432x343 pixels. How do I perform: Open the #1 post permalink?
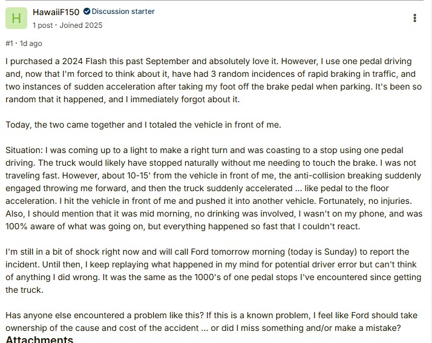coord(9,44)
